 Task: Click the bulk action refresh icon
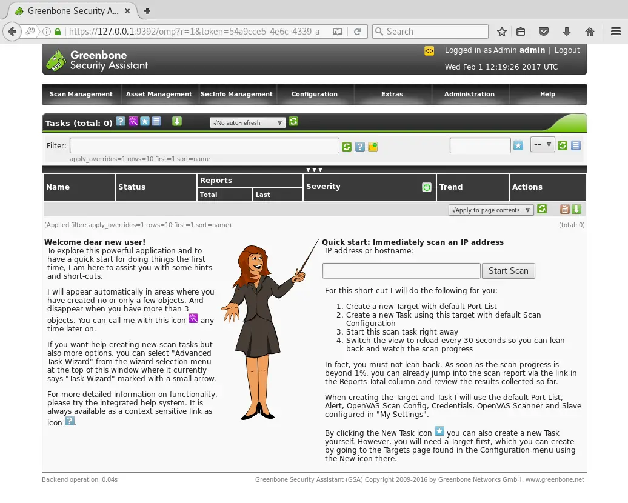pyautogui.click(x=542, y=209)
